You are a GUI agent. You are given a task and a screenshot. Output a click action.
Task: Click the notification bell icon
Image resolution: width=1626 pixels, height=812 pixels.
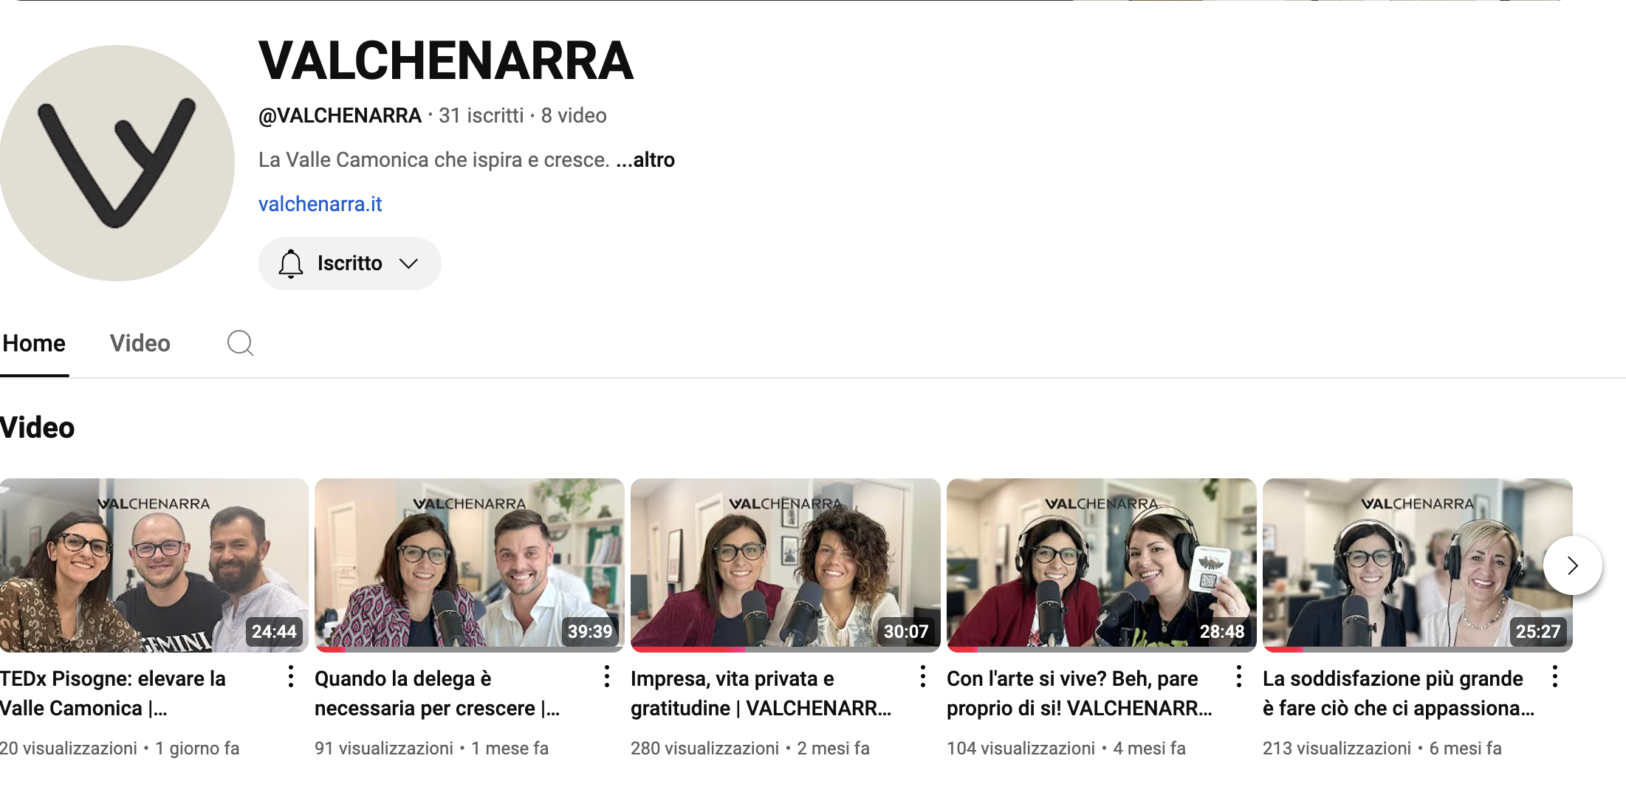point(291,264)
